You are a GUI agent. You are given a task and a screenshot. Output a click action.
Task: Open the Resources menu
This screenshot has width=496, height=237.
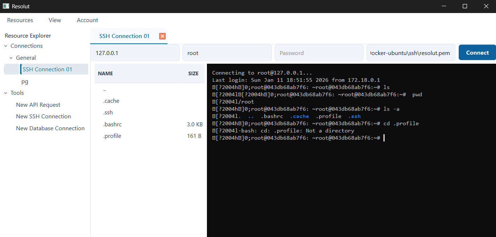click(x=20, y=20)
